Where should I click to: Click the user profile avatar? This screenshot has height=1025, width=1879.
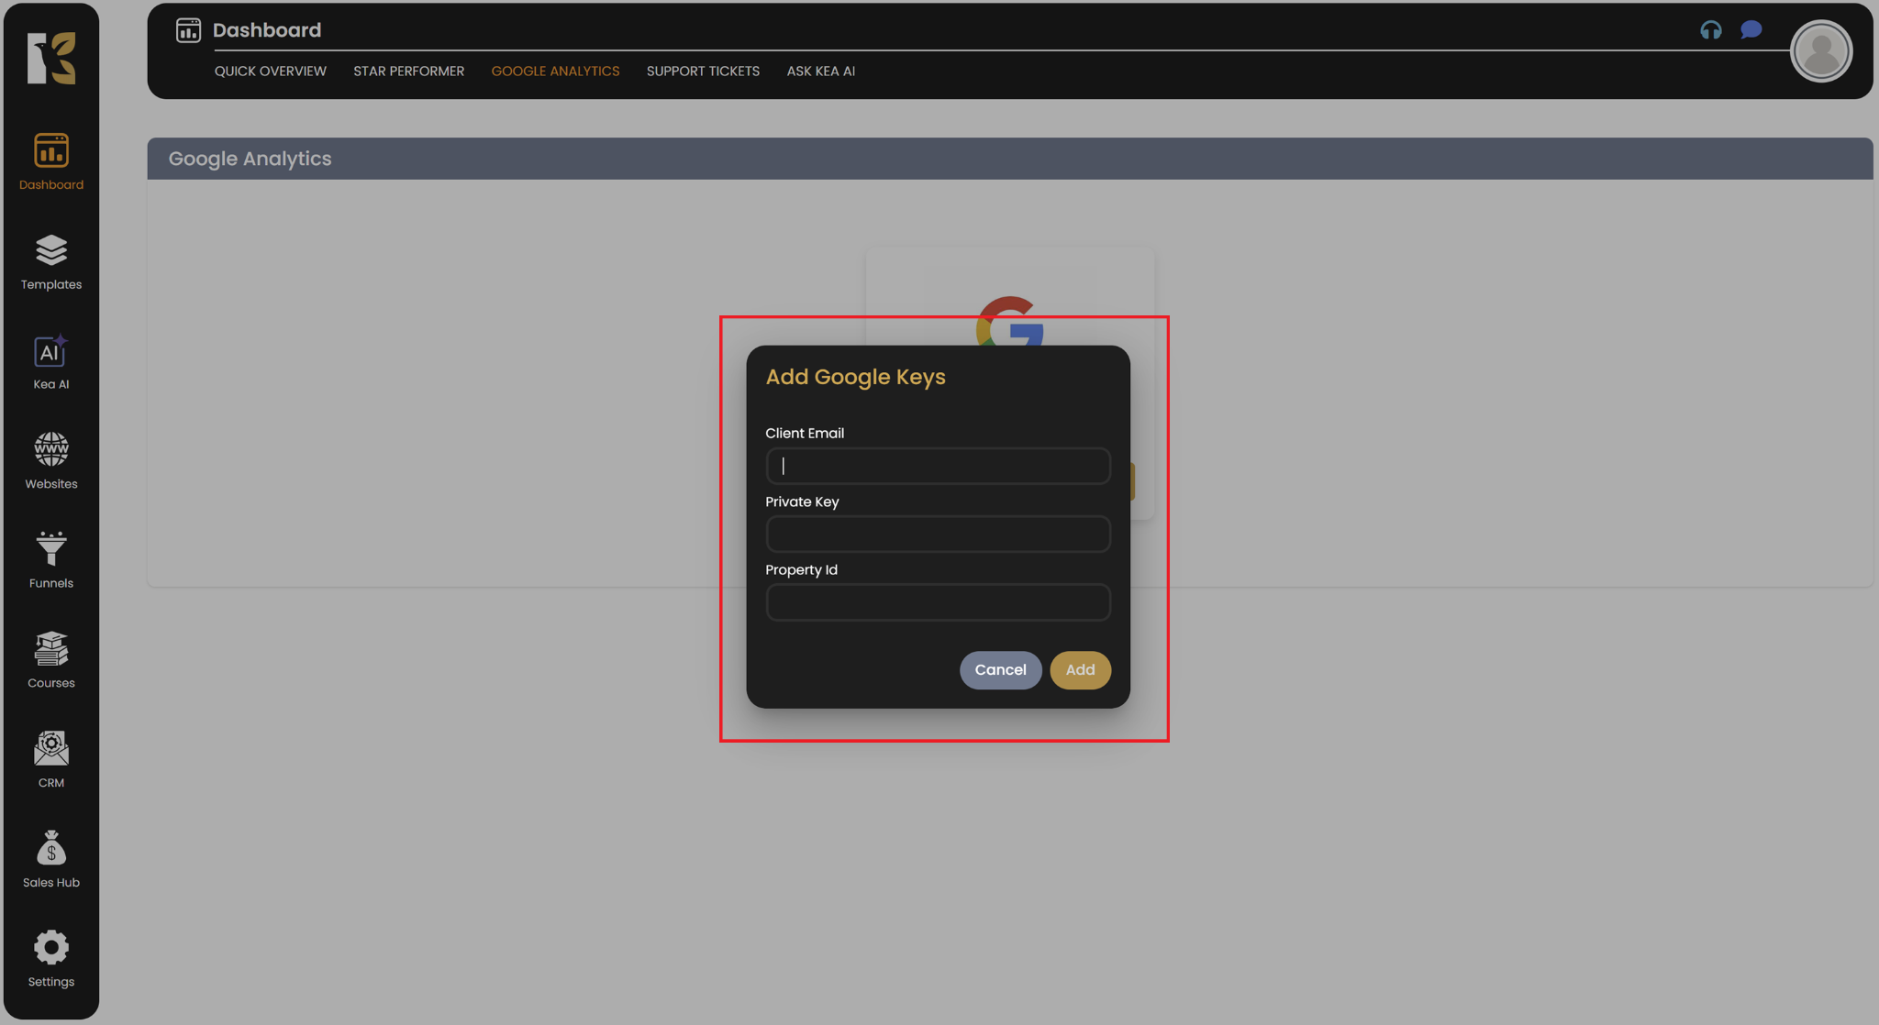1820,51
